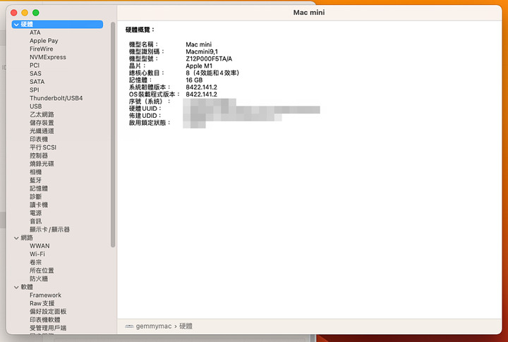Select FireWire in the sidebar
Image resolution: width=508 pixels, height=342 pixels.
41,49
